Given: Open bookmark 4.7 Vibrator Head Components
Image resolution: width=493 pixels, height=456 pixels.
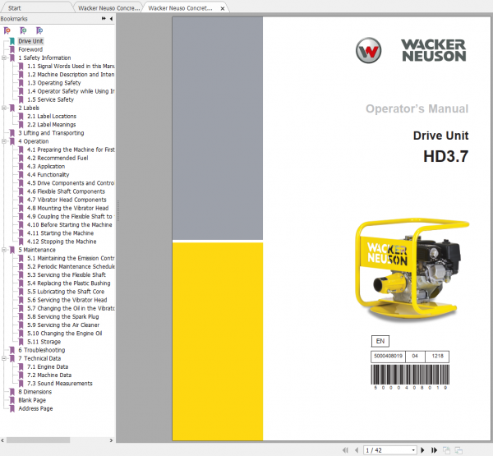Looking at the screenshot, I should (67, 200).
